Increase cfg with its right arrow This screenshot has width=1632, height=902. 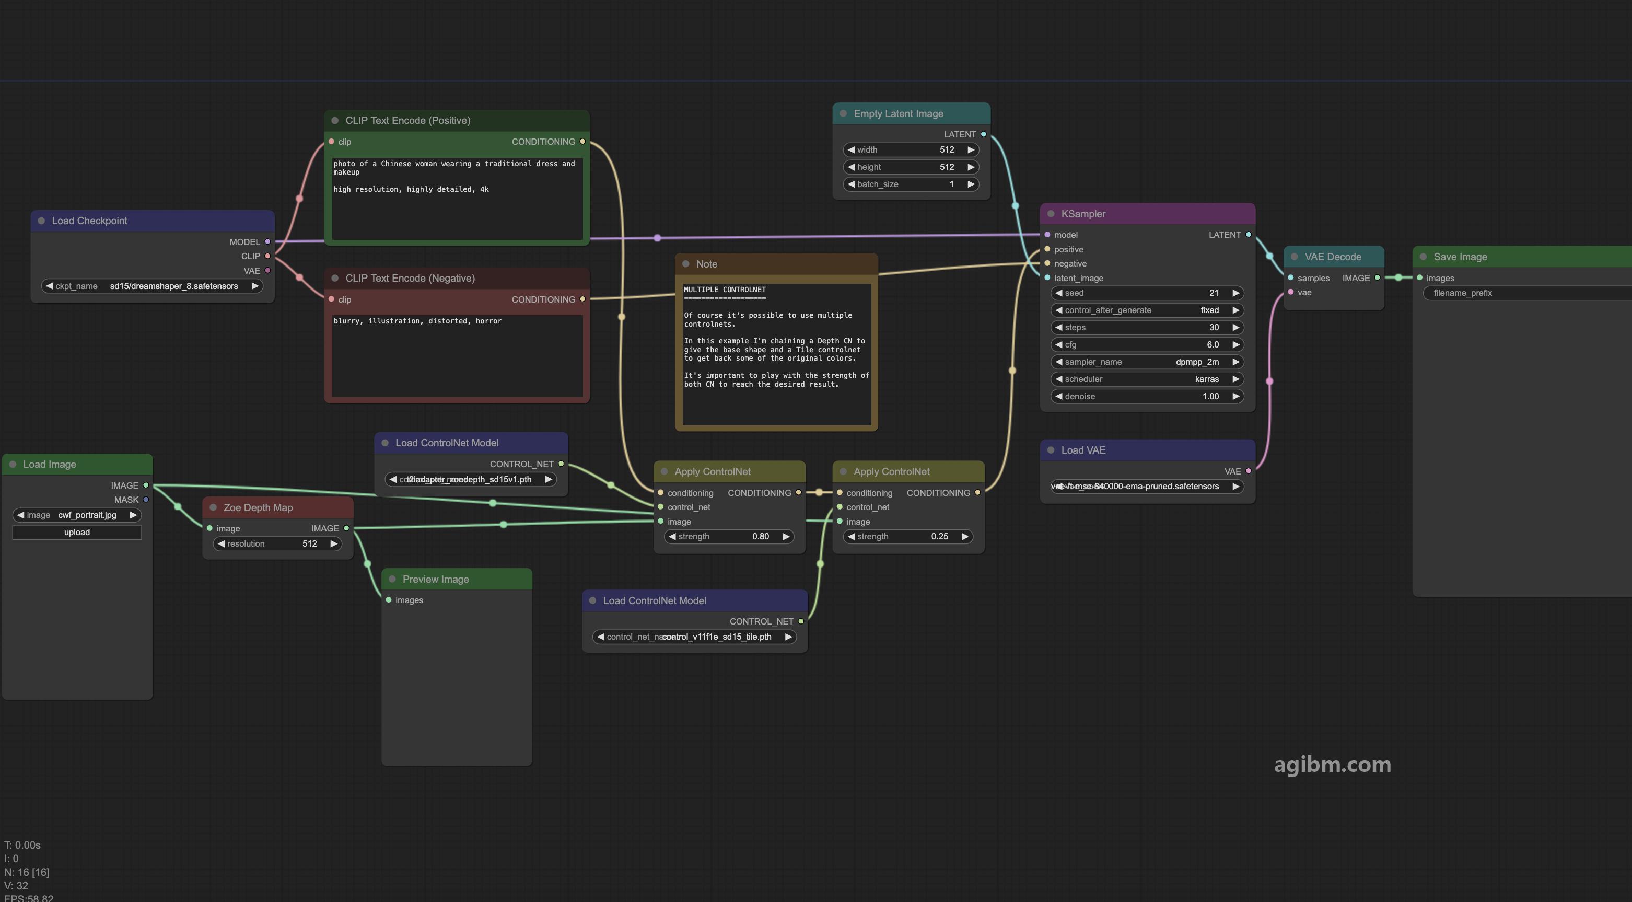pyautogui.click(x=1235, y=345)
